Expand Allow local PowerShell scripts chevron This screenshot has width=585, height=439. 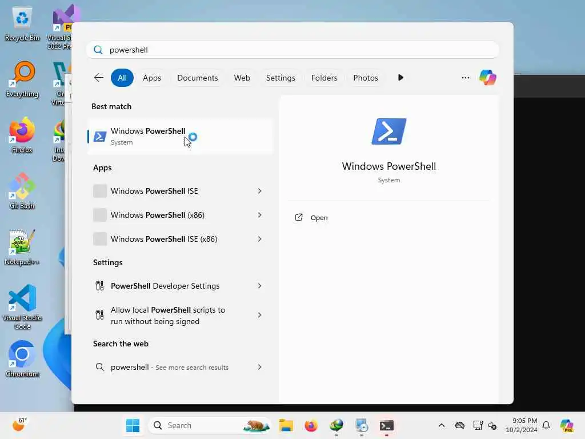[x=260, y=315]
